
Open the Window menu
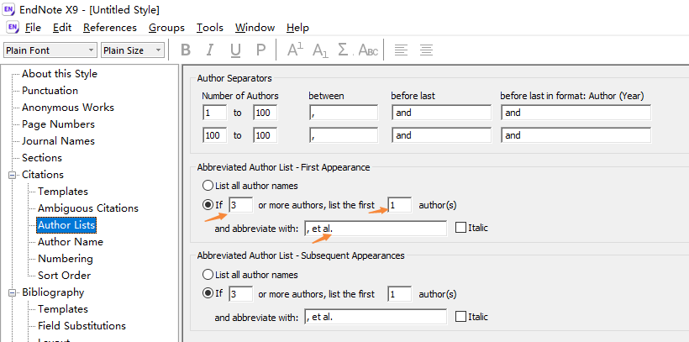click(x=255, y=28)
